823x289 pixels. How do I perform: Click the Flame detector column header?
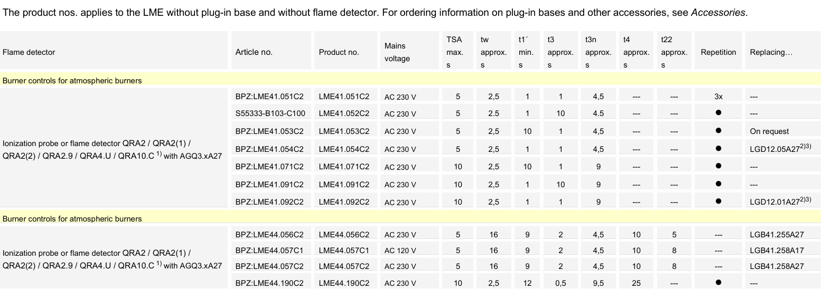pos(29,52)
